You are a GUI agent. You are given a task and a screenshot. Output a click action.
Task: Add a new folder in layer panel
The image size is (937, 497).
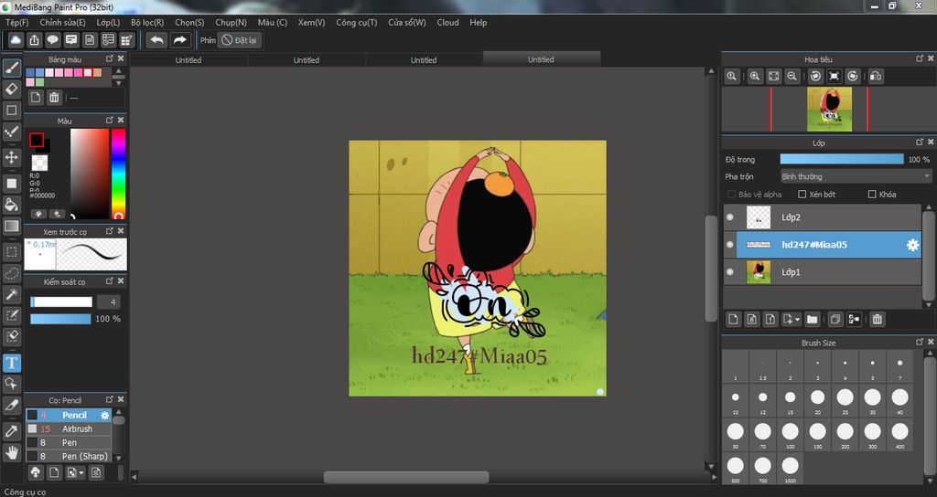tap(813, 319)
